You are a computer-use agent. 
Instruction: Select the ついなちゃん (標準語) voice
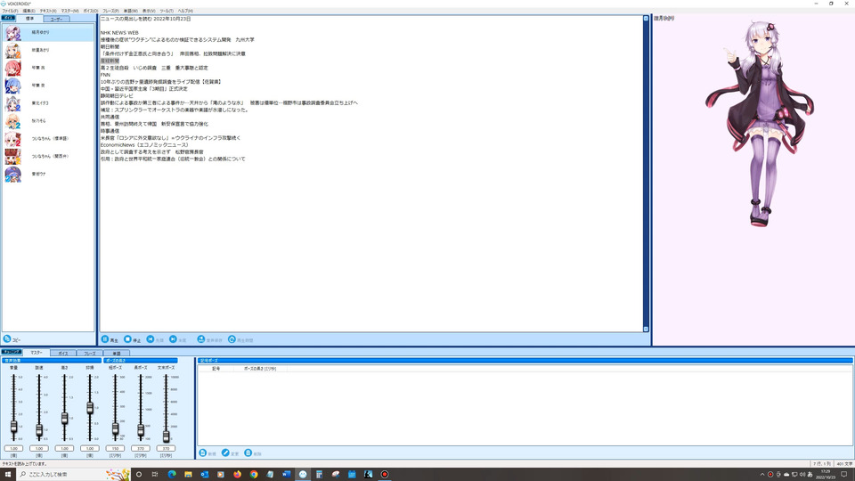48,139
